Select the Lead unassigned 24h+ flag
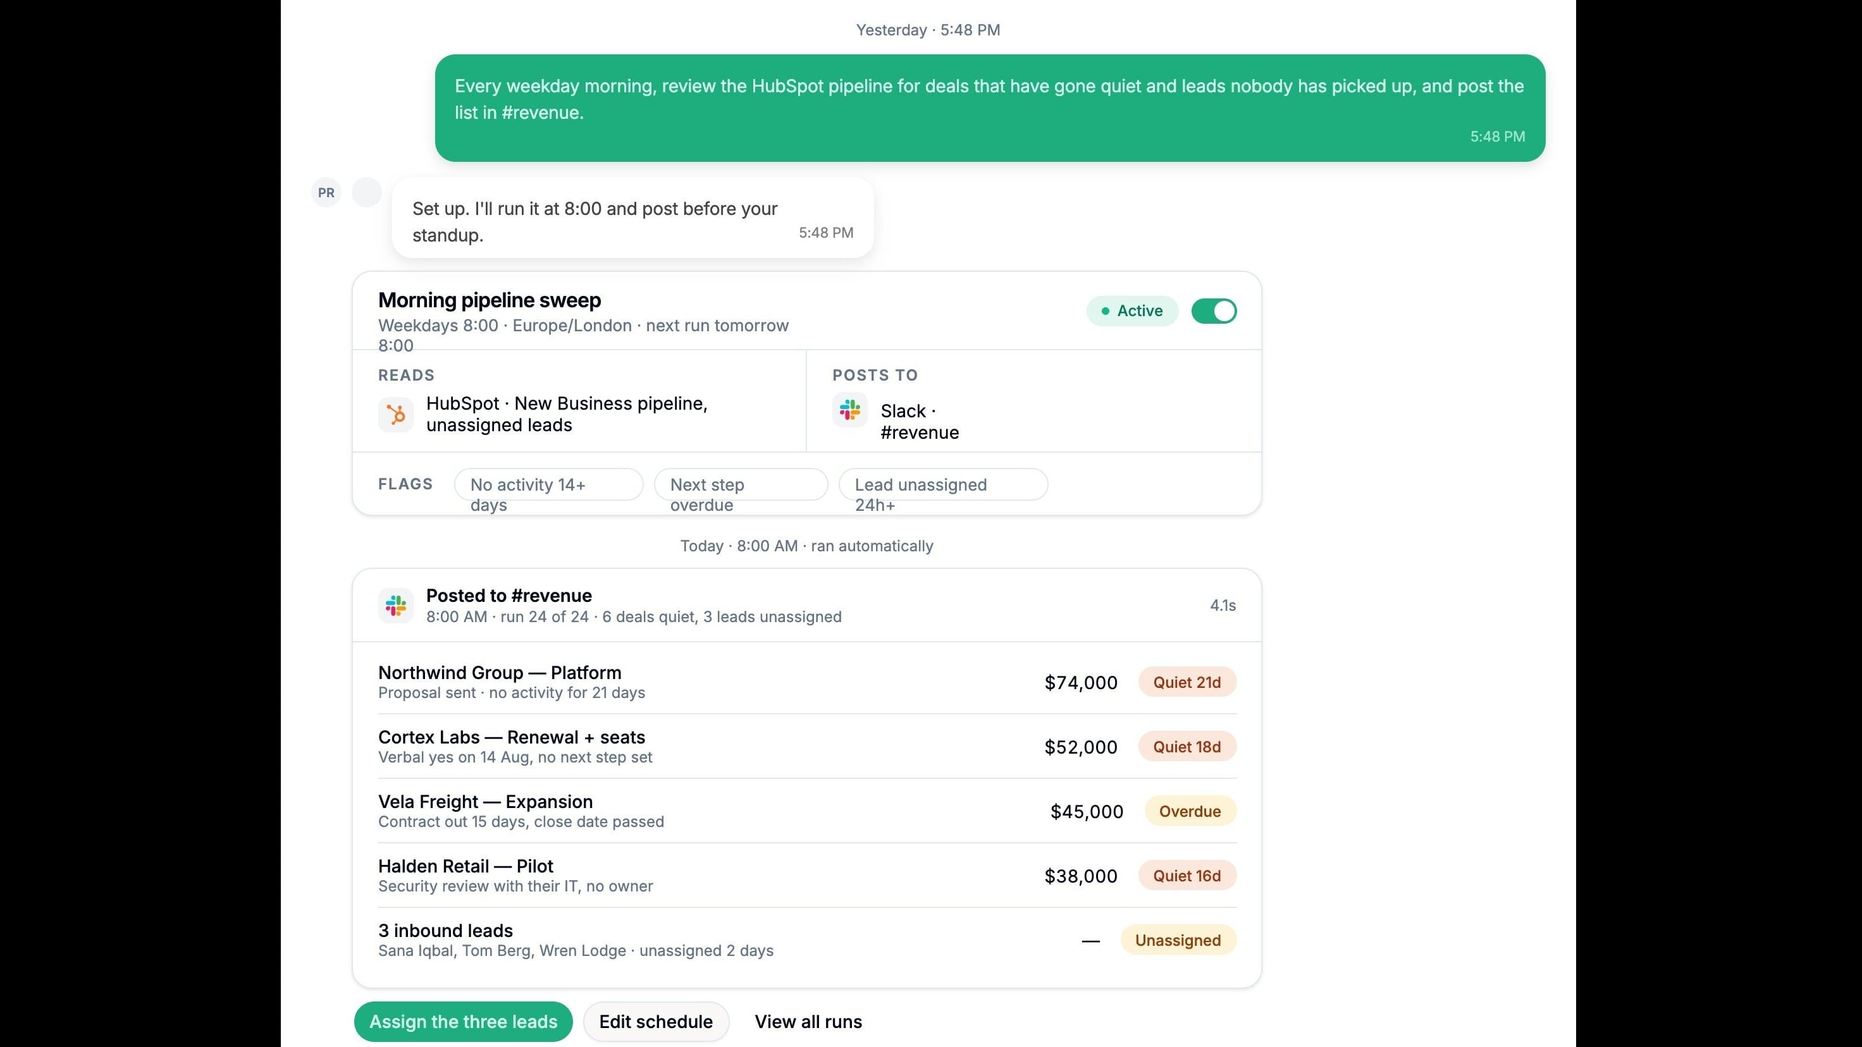Image resolution: width=1862 pixels, height=1047 pixels. coord(943,484)
